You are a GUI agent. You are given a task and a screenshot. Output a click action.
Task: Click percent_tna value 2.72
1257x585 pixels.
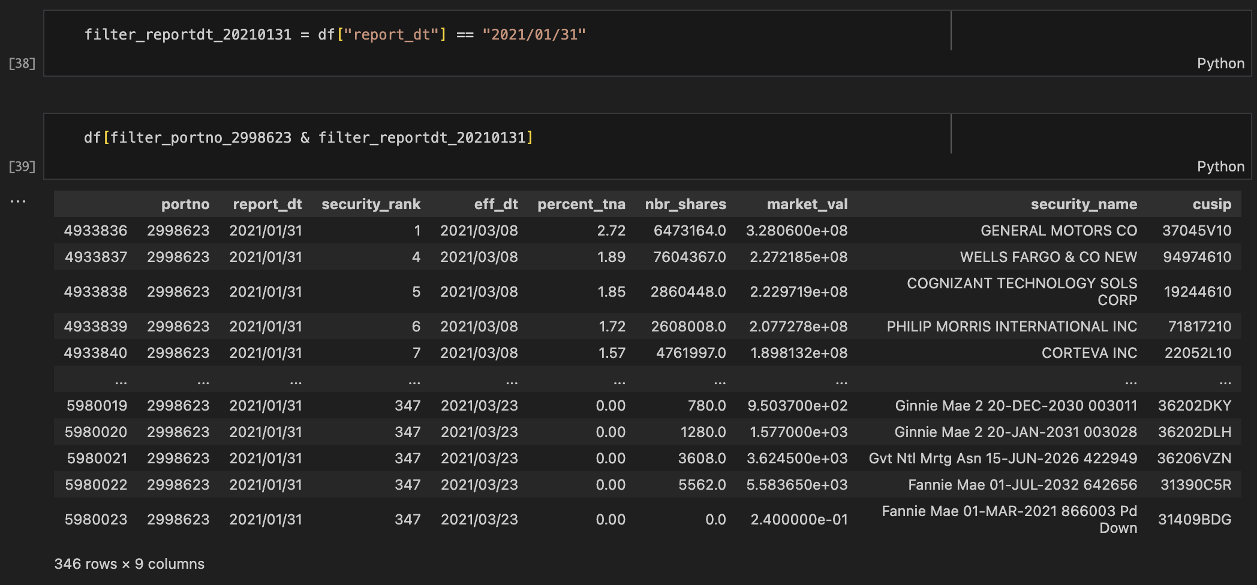tap(611, 231)
